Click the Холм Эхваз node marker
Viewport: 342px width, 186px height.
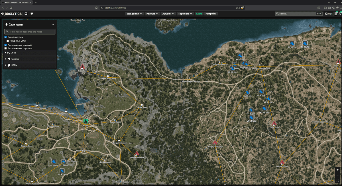click(142, 104)
